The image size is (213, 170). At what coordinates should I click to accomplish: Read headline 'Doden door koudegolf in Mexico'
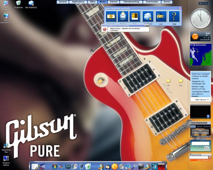200,76
